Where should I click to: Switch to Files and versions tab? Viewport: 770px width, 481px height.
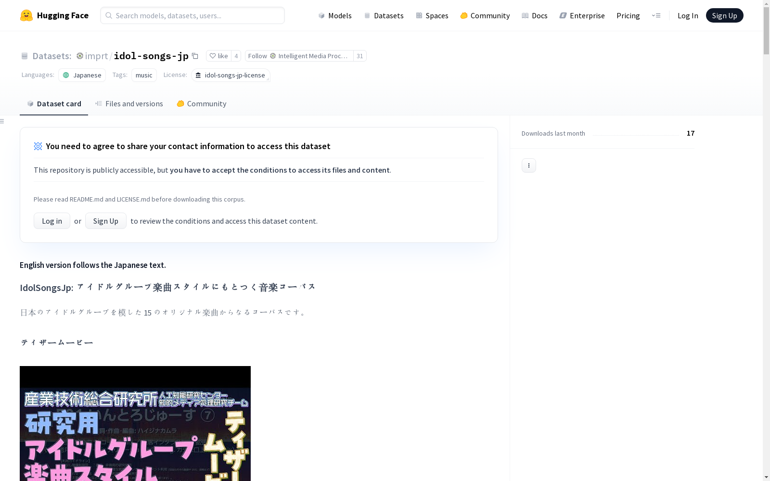pos(129,103)
